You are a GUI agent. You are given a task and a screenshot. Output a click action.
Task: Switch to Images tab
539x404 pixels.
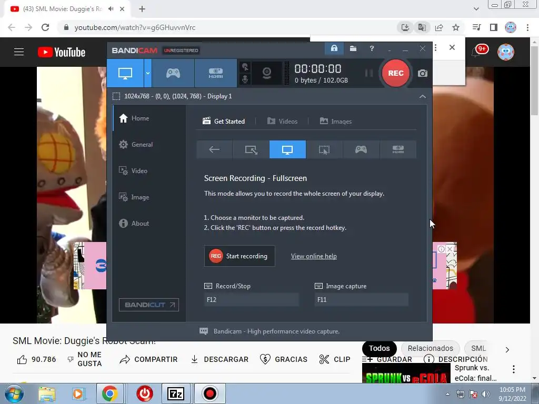pos(335,122)
